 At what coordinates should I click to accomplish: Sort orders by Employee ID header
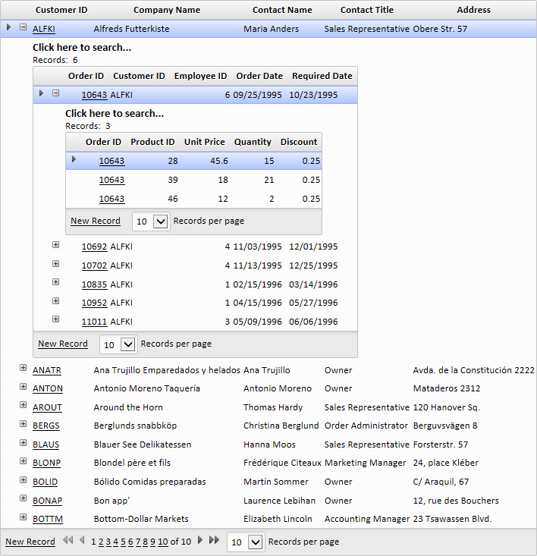tap(200, 76)
